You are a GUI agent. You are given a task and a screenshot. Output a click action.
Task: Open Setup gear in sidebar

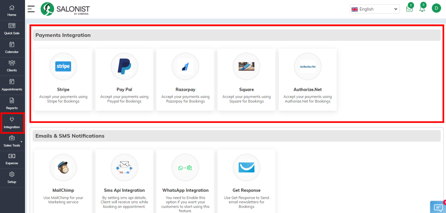click(x=12, y=178)
